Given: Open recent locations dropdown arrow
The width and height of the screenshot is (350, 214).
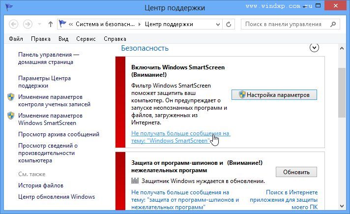Looking at the screenshot, I should click(39, 24).
